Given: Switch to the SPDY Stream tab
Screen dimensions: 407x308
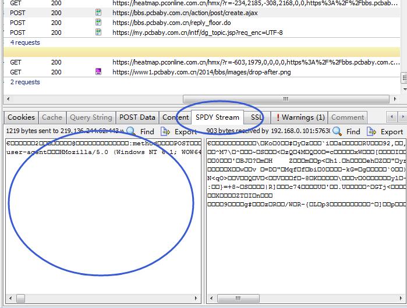Looking at the screenshot, I should pos(217,117).
